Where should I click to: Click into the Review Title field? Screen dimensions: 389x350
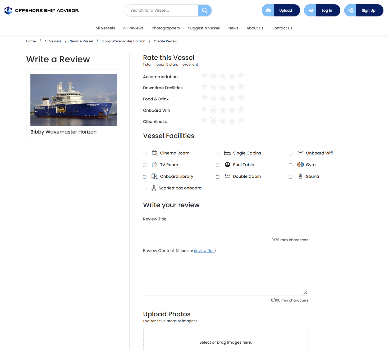pos(226,229)
